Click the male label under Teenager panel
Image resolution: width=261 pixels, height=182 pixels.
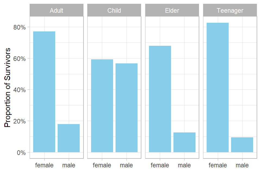(x=242, y=165)
